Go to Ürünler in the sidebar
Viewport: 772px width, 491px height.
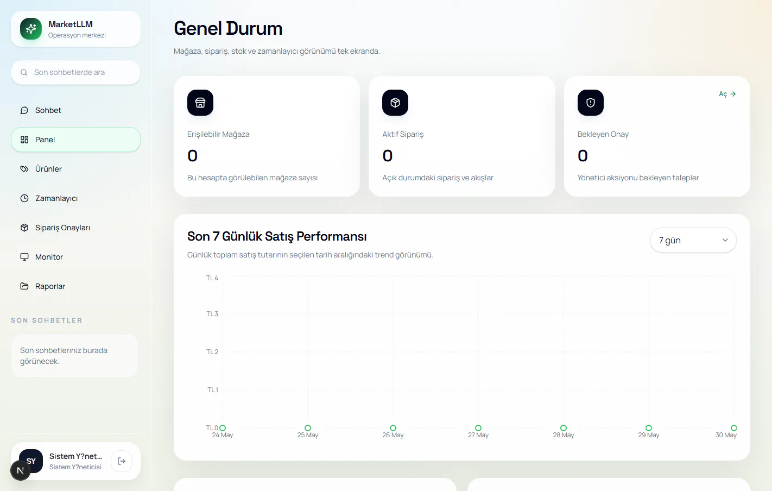coord(75,169)
